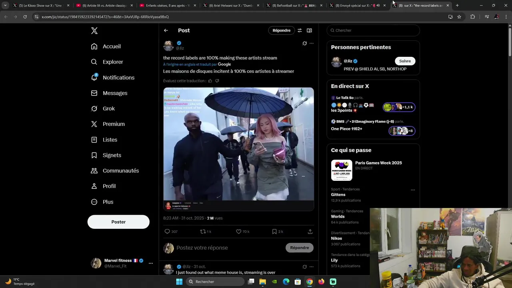Click the Chercher search field
Screen dimensions: 512x288
click(x=373, y=30)
